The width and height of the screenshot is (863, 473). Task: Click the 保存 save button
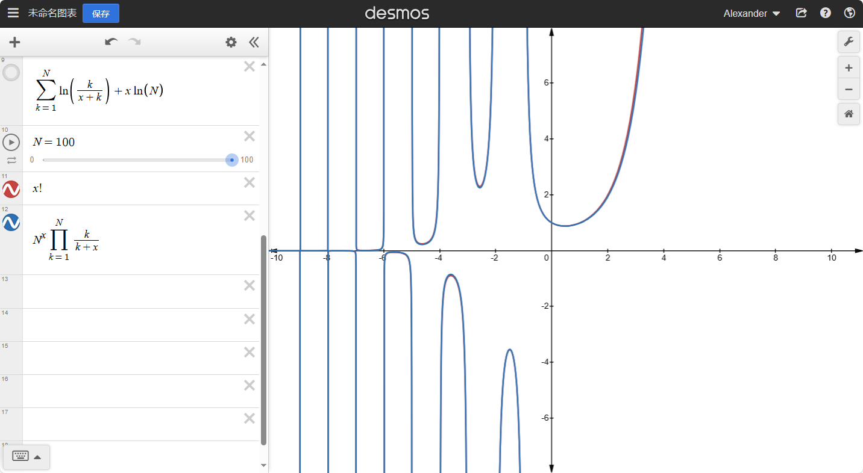tap(101, 13)
